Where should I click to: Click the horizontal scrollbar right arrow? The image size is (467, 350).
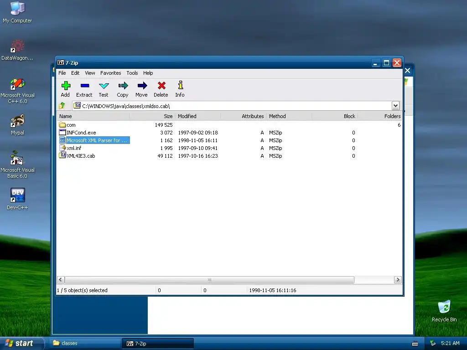coord(398,280)
